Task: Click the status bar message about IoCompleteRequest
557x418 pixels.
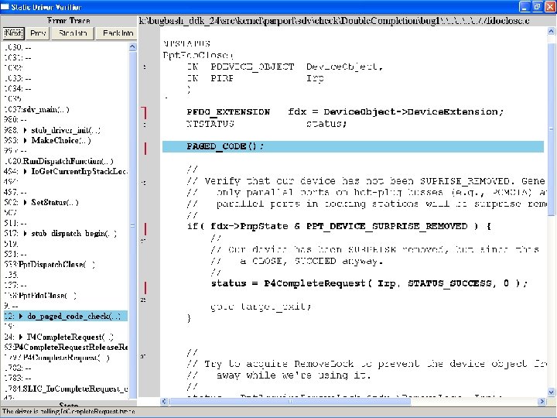Action: tap(69, 411)
